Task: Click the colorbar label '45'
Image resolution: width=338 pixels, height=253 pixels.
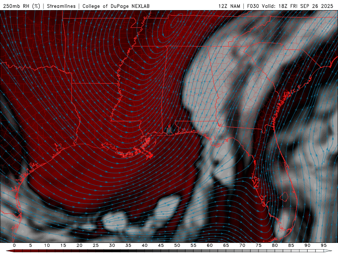Action: tap(161, 245)
